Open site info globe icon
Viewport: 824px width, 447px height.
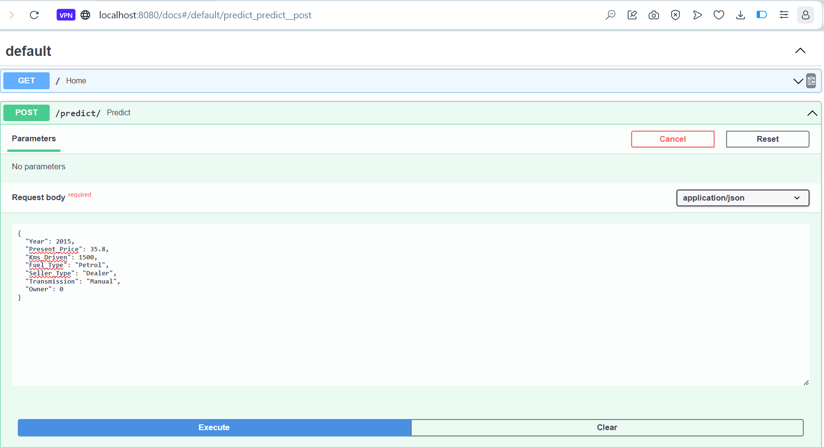[x=85, y=15]
